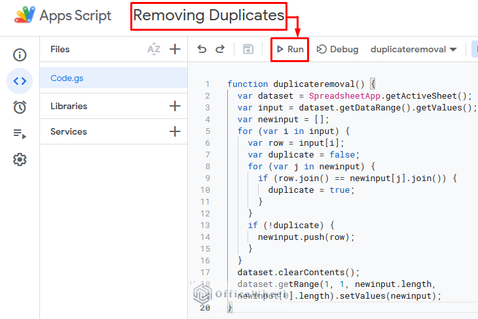478x319 pixels.
Task: Save project using the disk icon
Action: tap(248, 49)
